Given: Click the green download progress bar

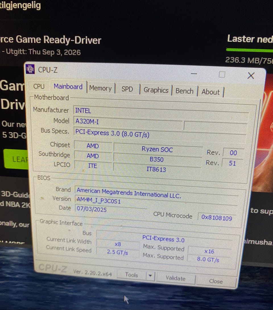Looking at the screenshot, I should 249,50.
